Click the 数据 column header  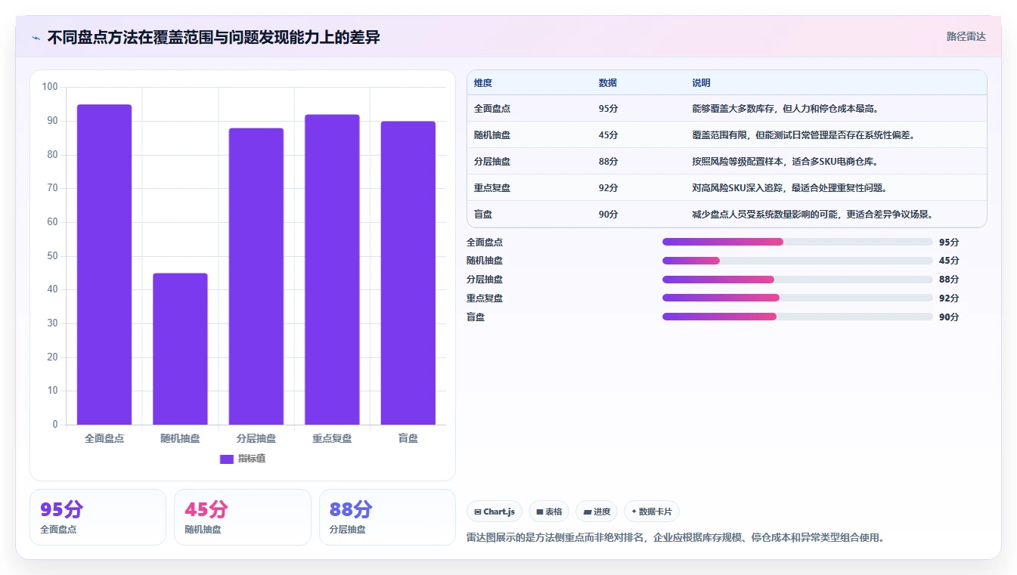pyautogui.click(x=608, y=83)
